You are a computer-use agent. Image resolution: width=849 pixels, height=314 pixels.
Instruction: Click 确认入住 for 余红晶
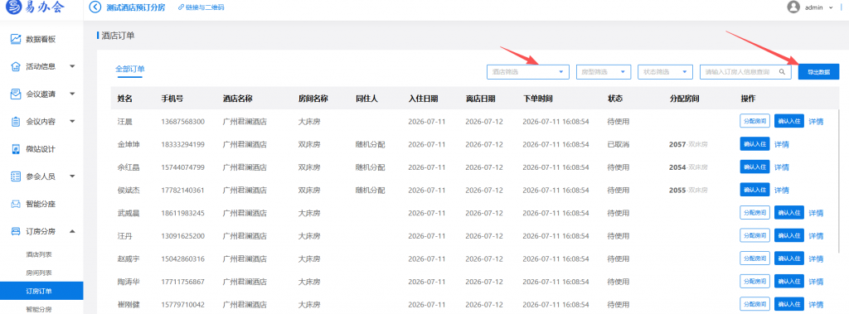pos(754,167)
